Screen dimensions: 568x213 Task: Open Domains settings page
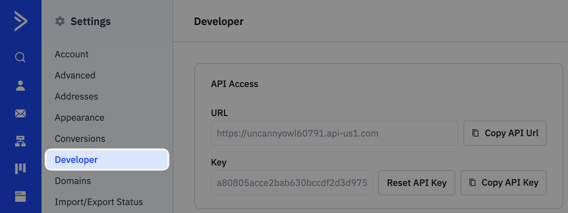(x=72, y=181)
